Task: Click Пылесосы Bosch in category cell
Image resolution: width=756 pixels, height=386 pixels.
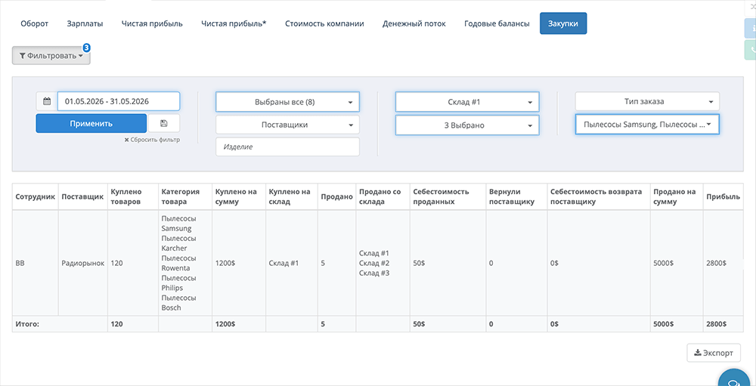Action: [179, 303]
